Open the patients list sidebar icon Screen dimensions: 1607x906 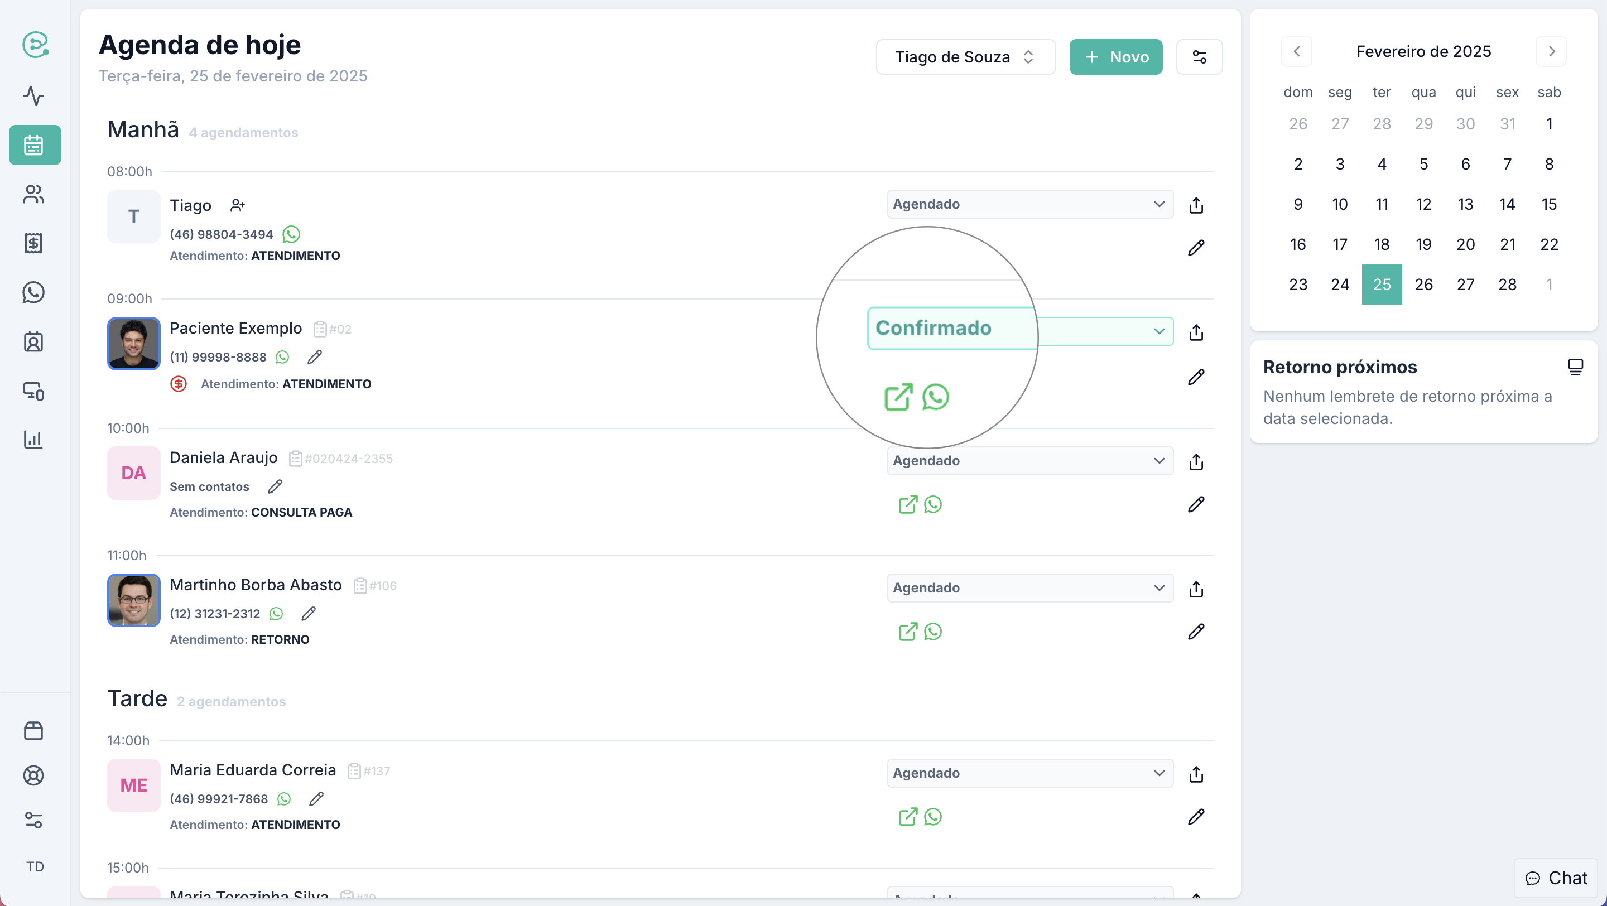[x=33, y=195]
